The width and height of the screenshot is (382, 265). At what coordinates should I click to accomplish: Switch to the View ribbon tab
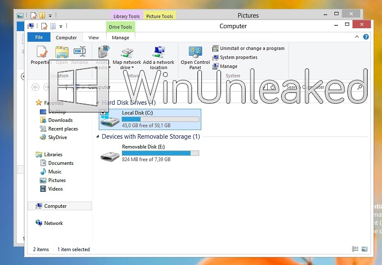[93, 37]
